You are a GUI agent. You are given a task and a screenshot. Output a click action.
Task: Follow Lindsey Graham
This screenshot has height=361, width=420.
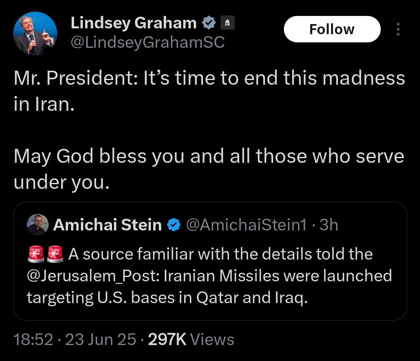tap(332, 29)
